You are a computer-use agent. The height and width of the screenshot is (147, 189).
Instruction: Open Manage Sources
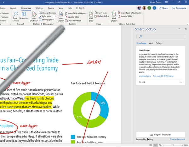point(47,13)
